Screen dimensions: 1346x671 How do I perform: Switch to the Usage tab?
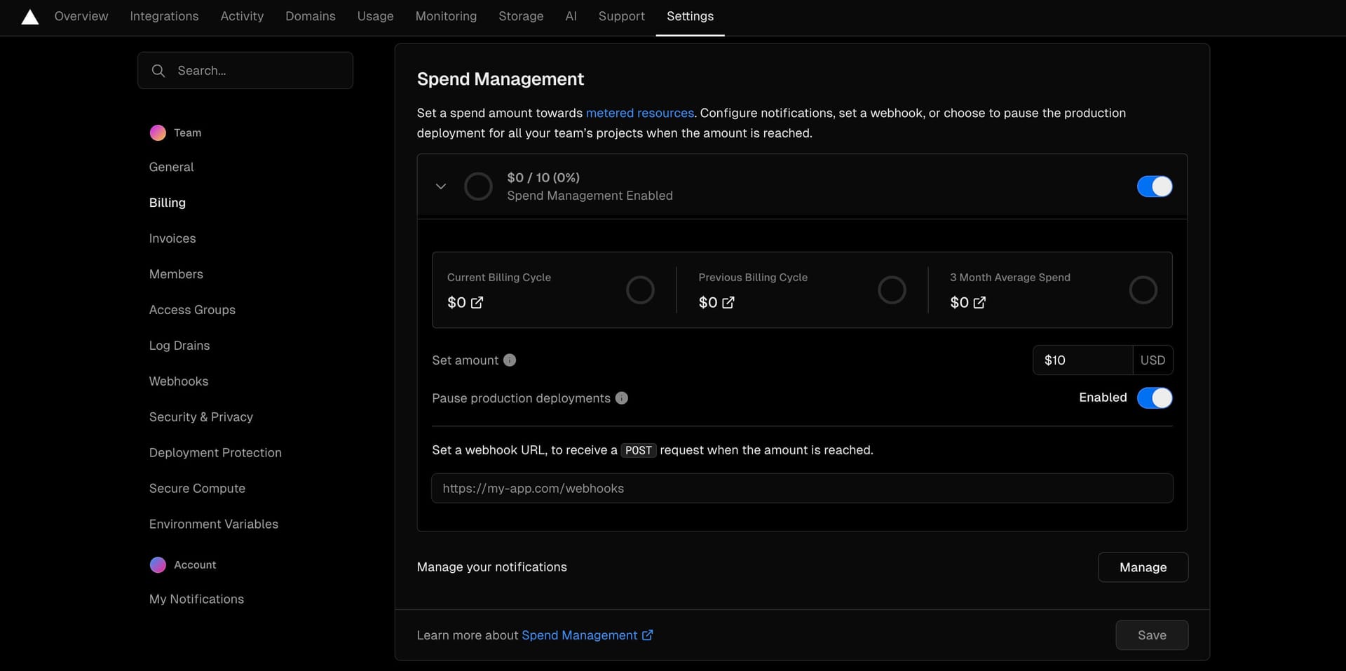[375, 16]
